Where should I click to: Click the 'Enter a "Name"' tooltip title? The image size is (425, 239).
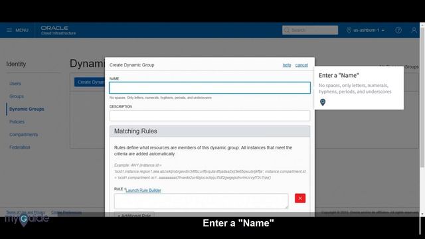coord(339,75)
